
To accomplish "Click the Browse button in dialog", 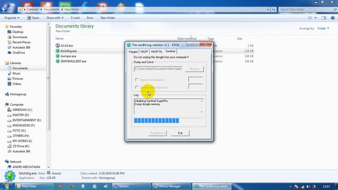I will [194, 69].
